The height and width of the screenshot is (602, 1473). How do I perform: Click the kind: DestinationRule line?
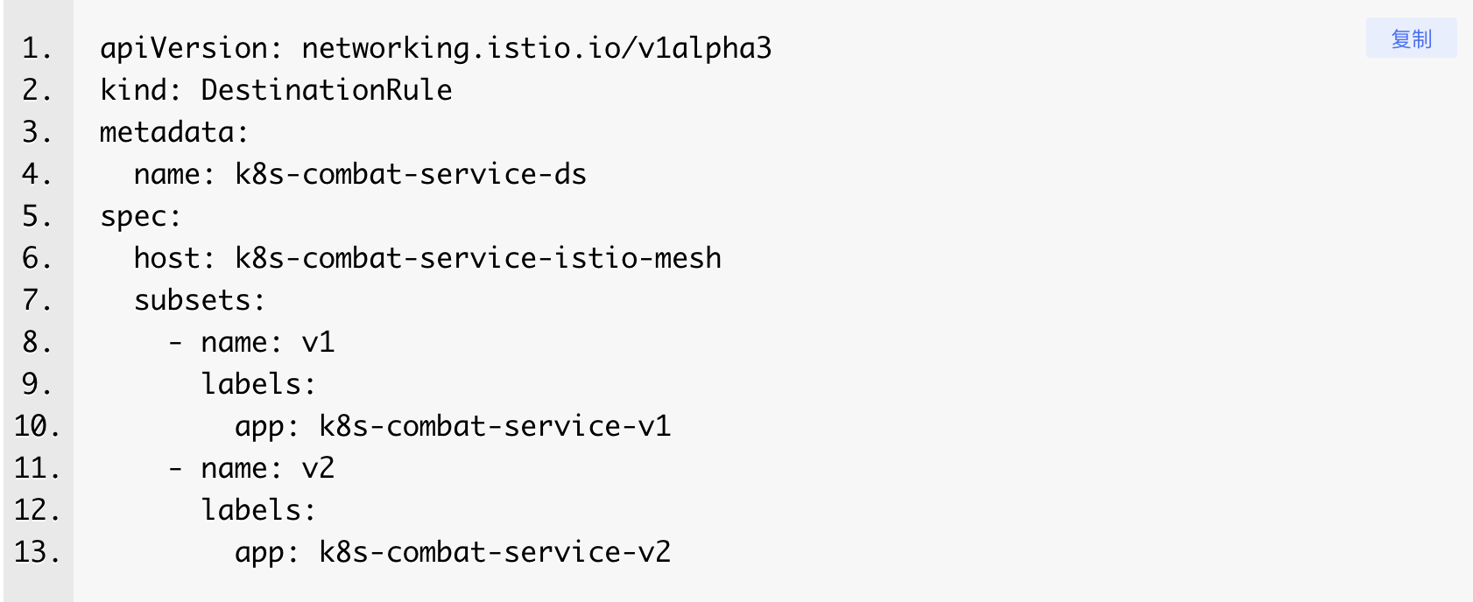[276, 89]
